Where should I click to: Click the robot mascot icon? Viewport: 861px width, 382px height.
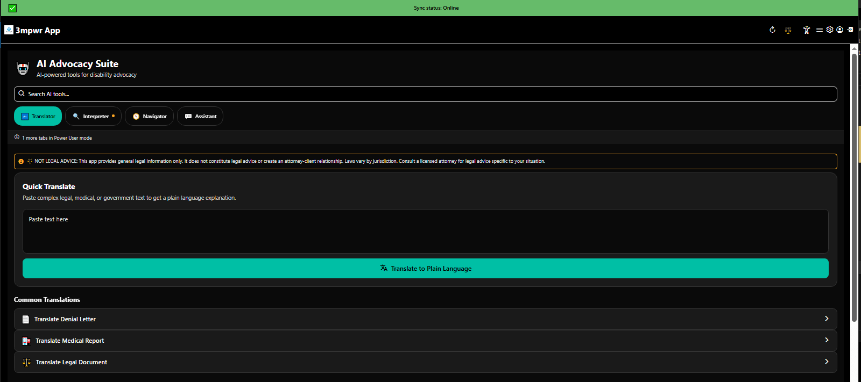click(23, 68)
